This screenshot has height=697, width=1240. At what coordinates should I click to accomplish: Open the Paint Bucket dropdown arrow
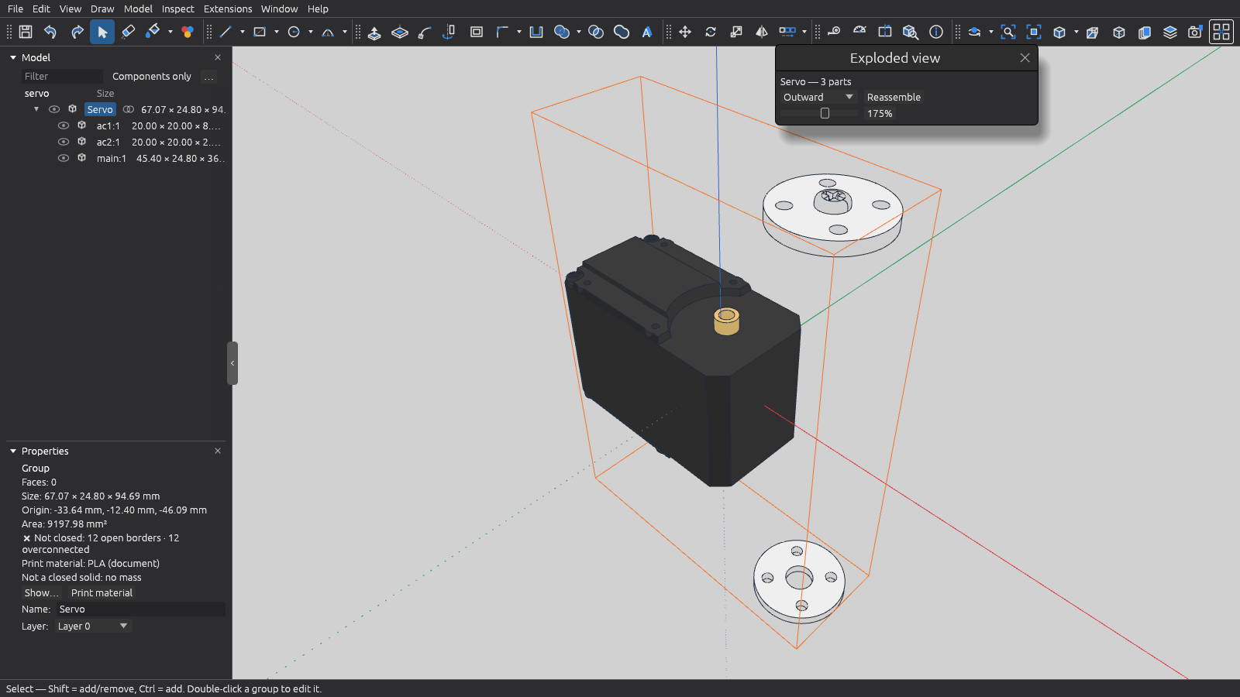point(170,32)
